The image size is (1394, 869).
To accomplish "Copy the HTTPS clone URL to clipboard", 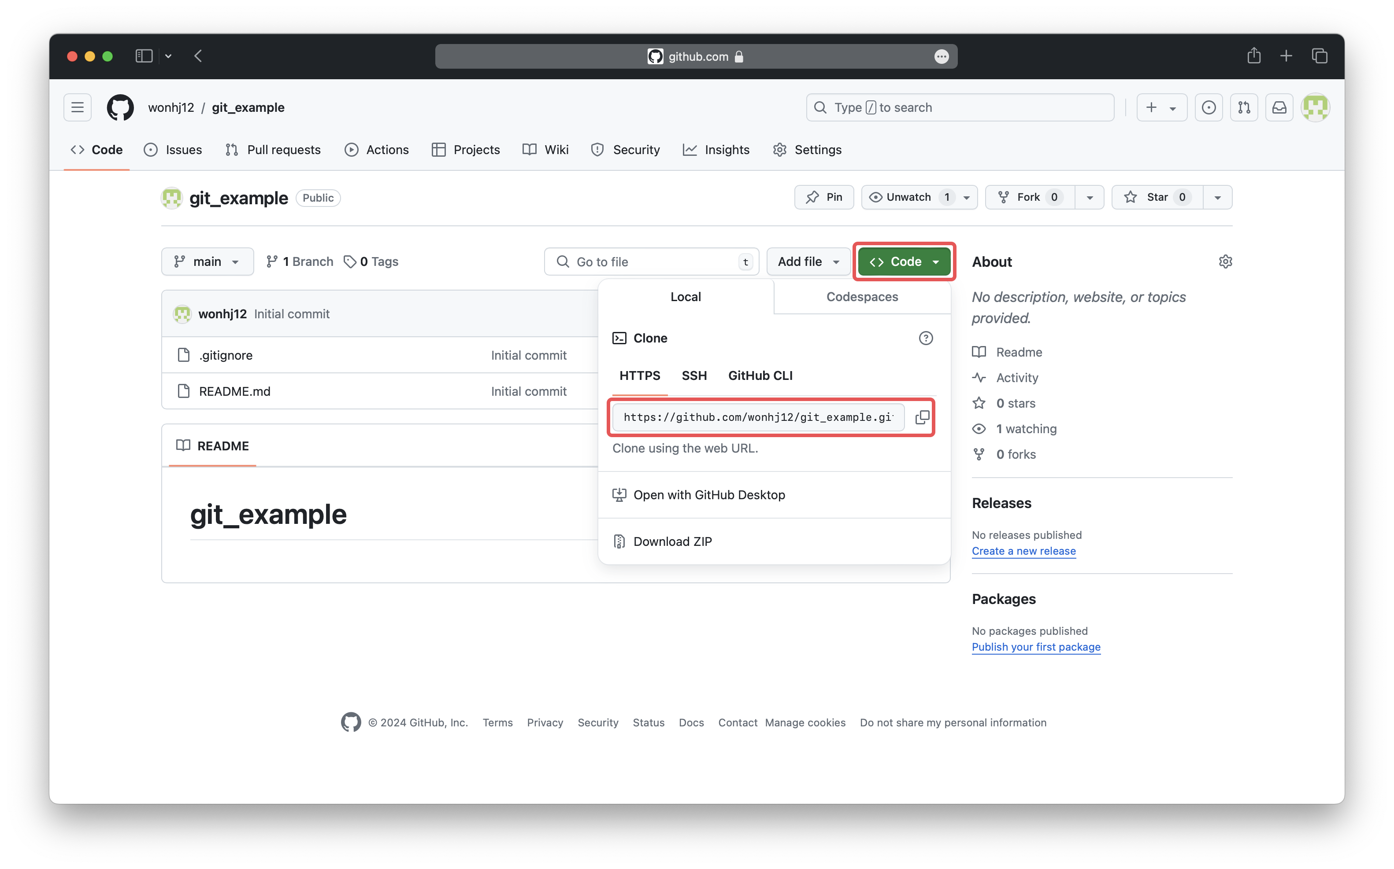I will (922, 417).
